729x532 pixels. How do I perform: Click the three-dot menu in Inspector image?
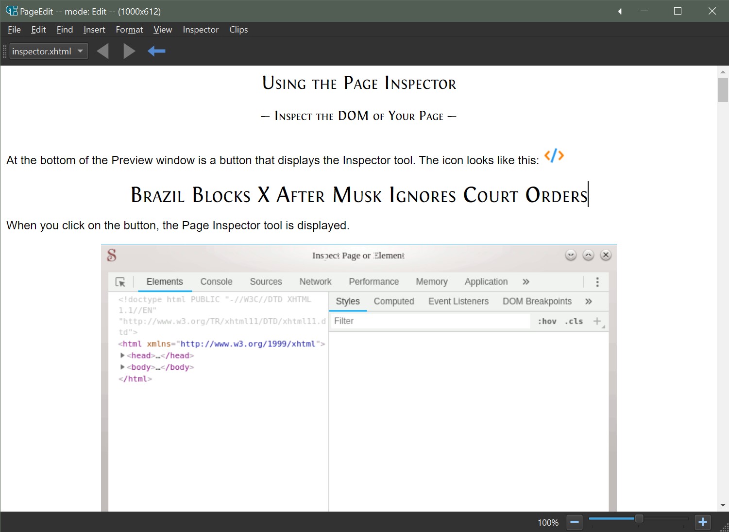[597, 282]
